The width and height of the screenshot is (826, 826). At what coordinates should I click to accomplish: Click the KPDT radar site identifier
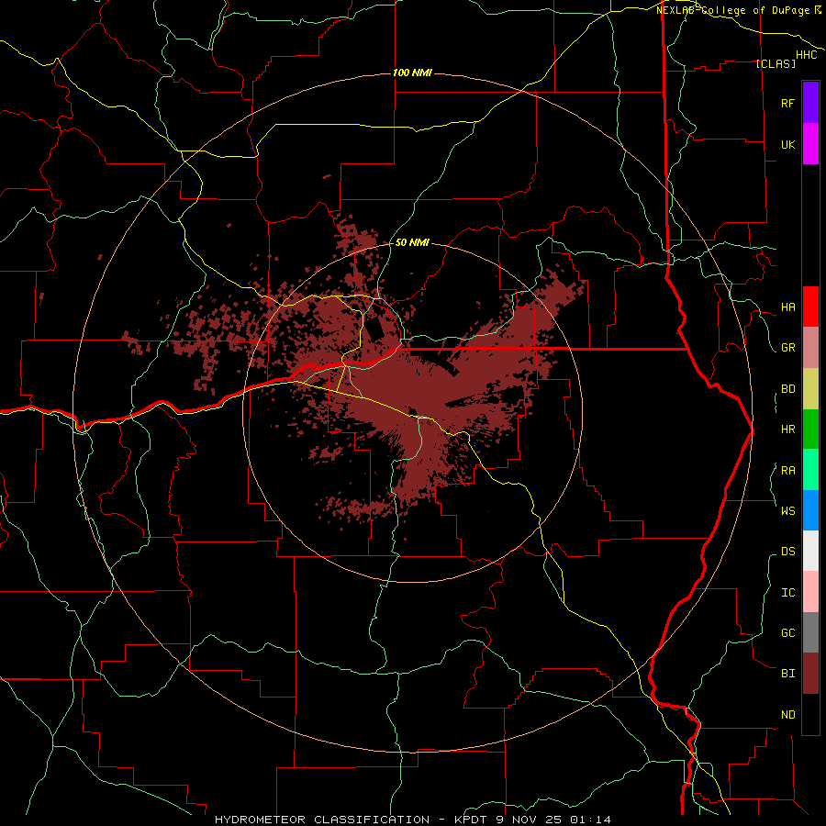coord(473,820)
